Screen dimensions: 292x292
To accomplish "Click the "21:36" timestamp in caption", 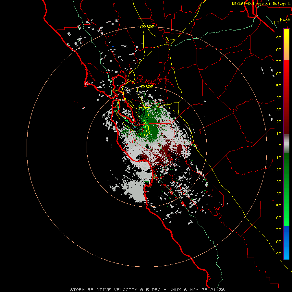I will point(217,290).
